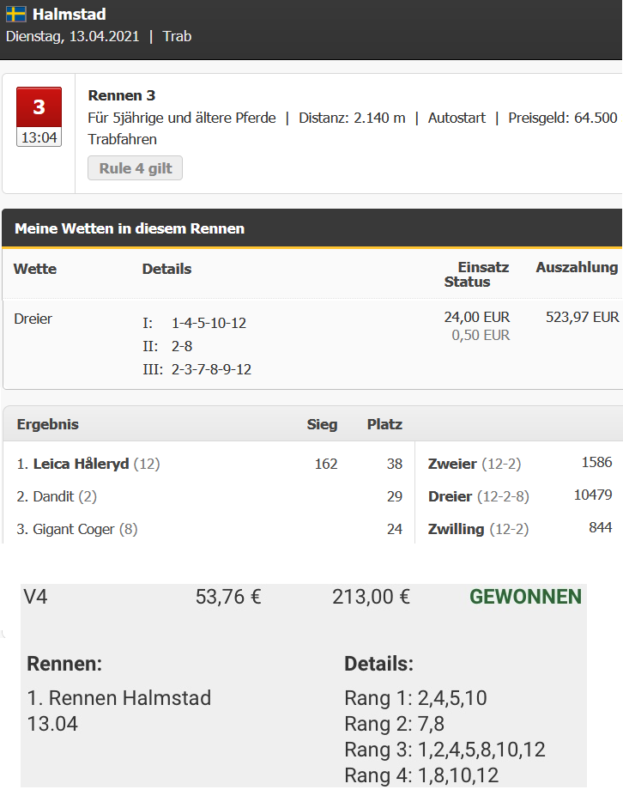Click the Rennen 3 heading
623x808 pixels.
[x=122, y=95]
